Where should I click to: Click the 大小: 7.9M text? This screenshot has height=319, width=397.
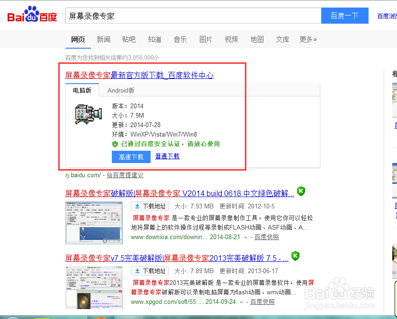pyautogui.click(x=128, y=115)
